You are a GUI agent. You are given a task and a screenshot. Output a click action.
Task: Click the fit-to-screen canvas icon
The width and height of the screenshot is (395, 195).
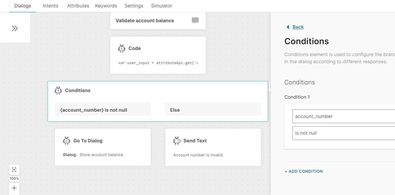tap(14, 170)
